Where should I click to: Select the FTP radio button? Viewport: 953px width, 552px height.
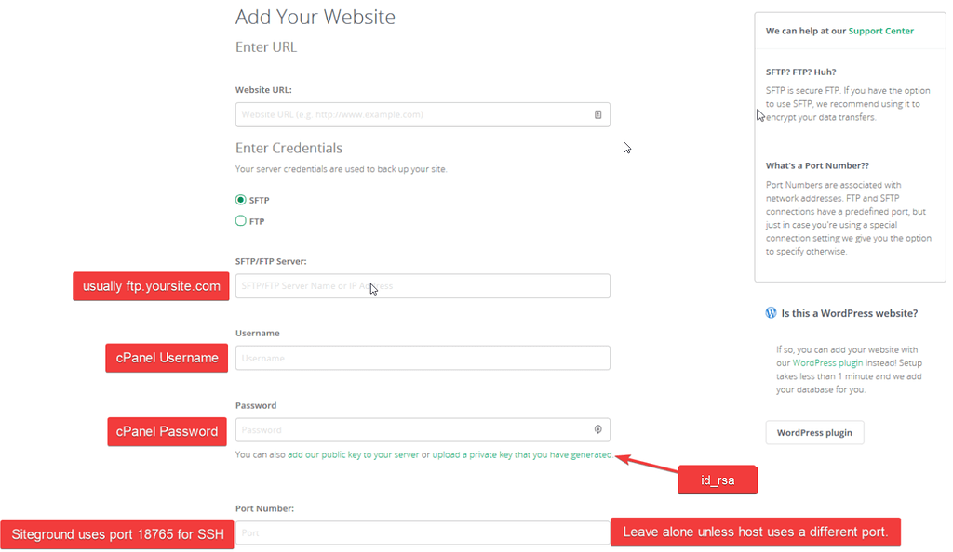pos(241,221)
